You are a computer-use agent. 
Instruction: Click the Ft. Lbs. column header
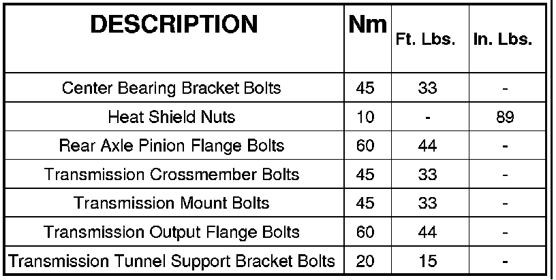click(x=425, y=39)
